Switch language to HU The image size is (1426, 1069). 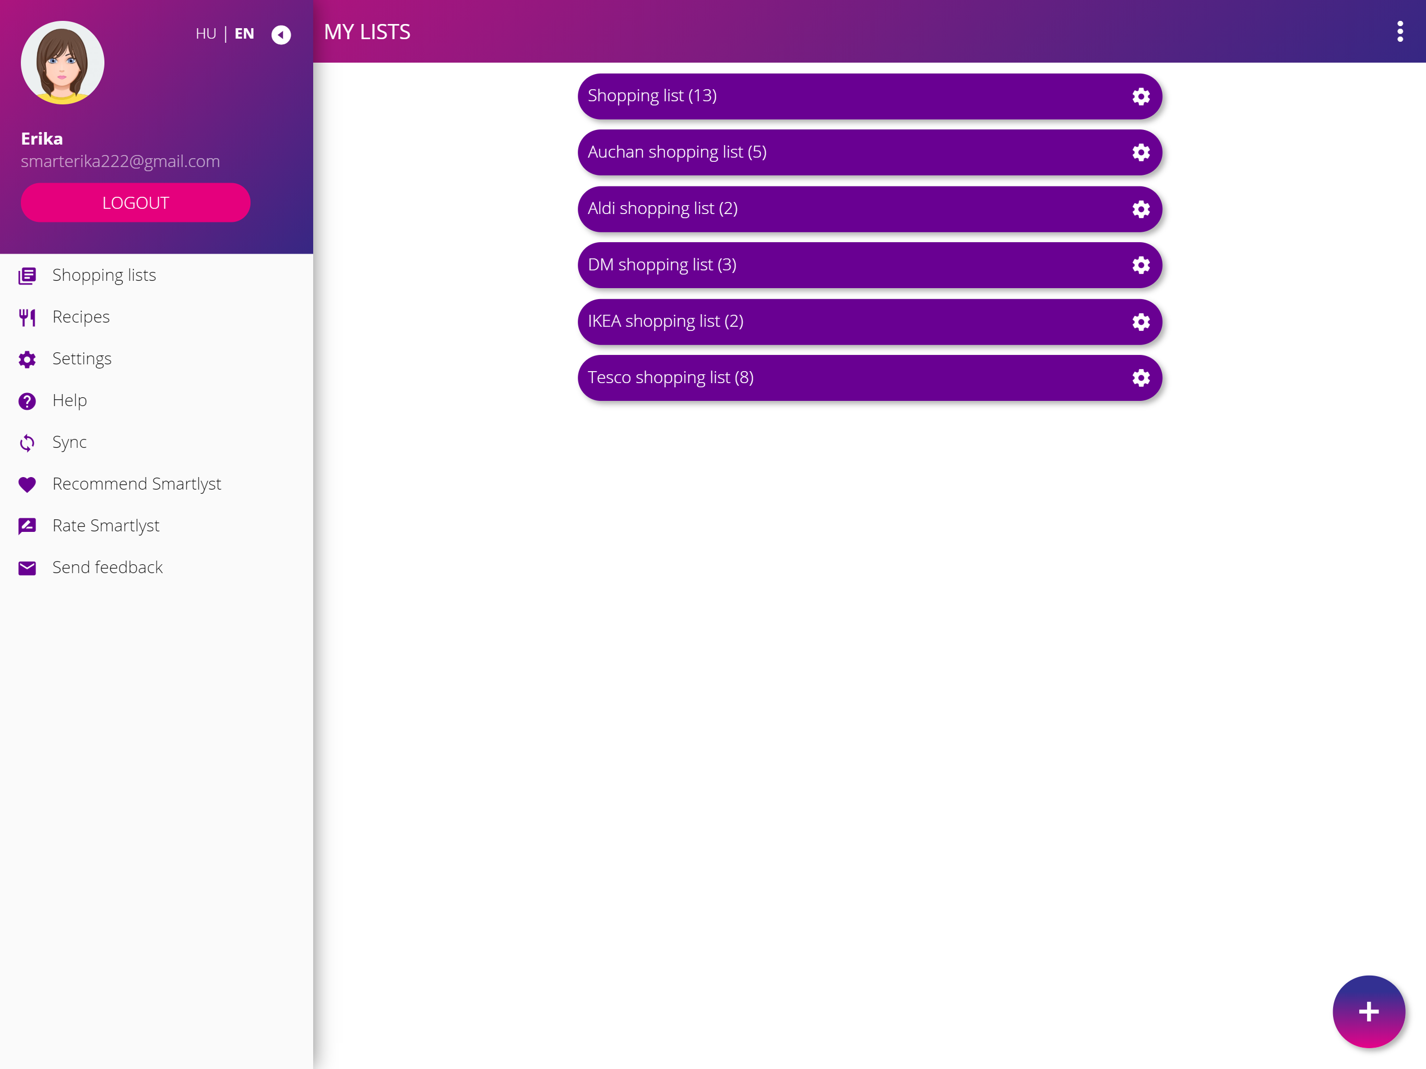(x=206, y=33)
